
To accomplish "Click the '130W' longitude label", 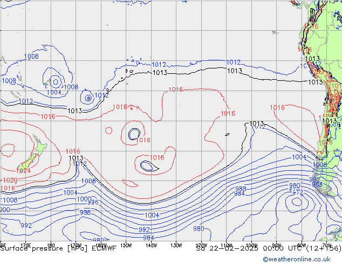I will tap(176, 246).
